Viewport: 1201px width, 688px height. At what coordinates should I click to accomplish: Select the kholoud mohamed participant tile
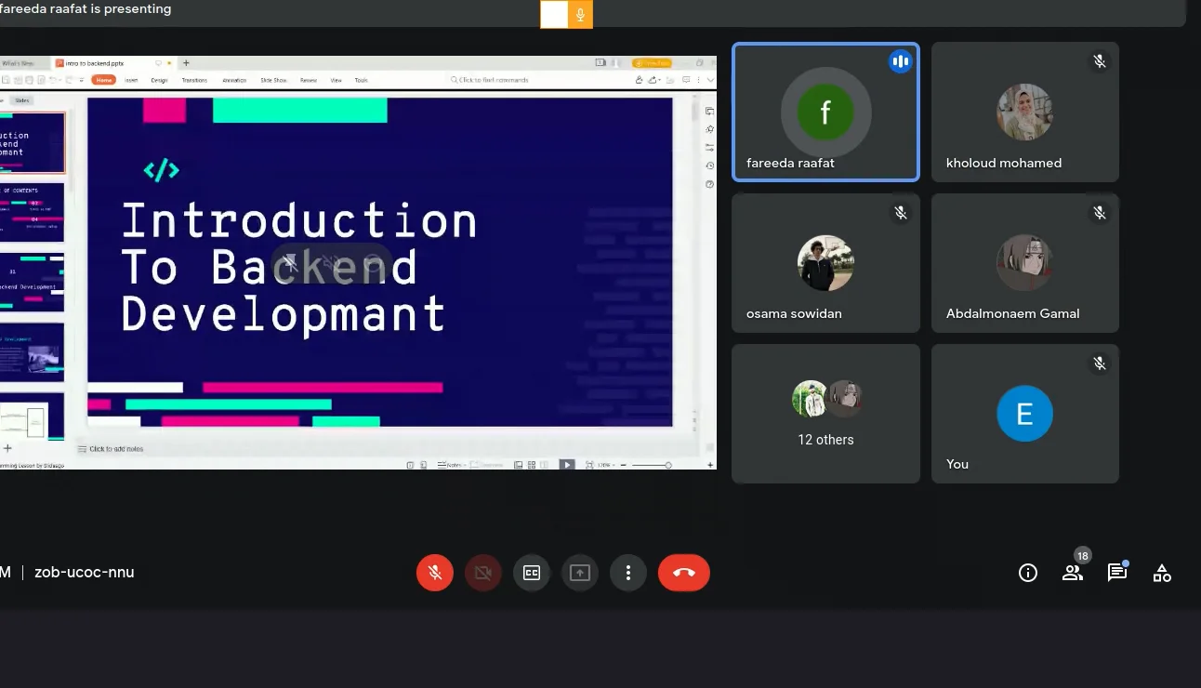(1025, 112)
